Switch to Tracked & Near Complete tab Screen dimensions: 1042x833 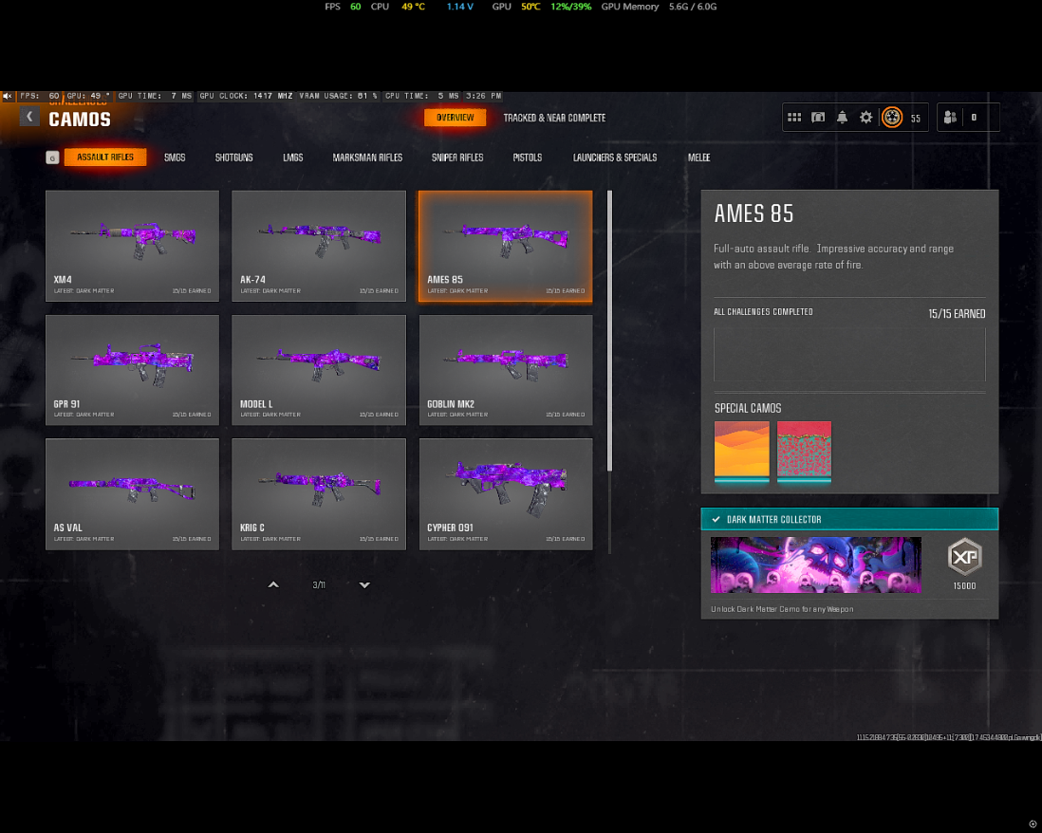pyautogui.click(x=554, y=118)
